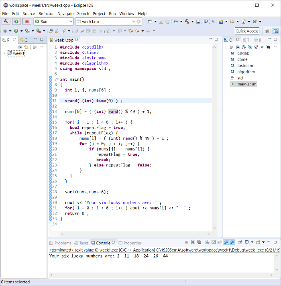Click the editor horizontal scrollbar right arrow
Screen dimensions: 281x286
(x=209, y=234)
